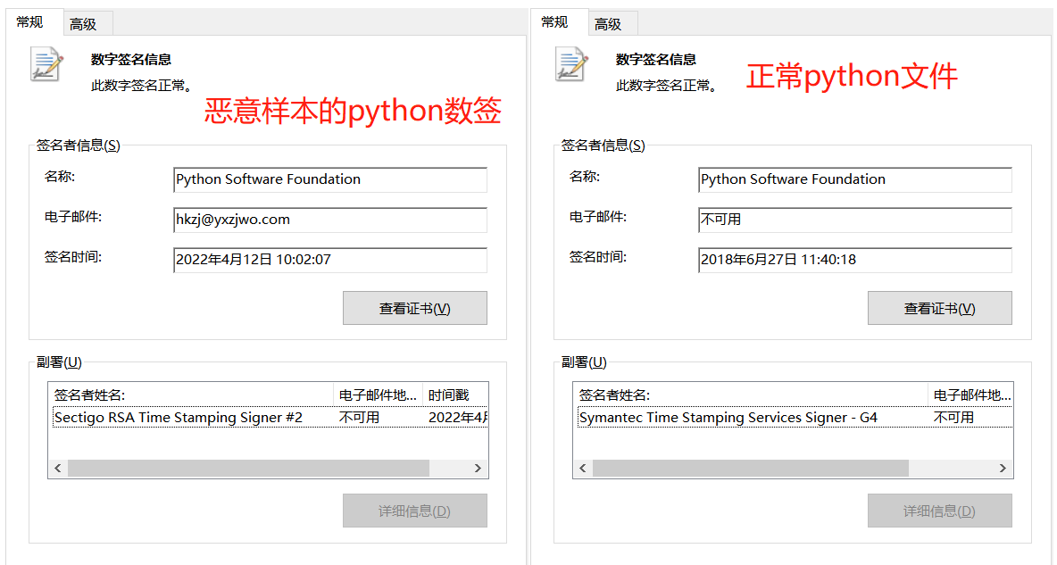The image size is (1057, 565).
Task: Click the 签名时间 field with 2018 date
Action: [854, 260]
